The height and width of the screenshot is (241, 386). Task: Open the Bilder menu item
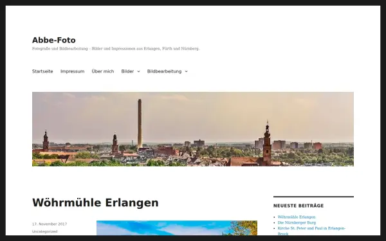(127, 71)
